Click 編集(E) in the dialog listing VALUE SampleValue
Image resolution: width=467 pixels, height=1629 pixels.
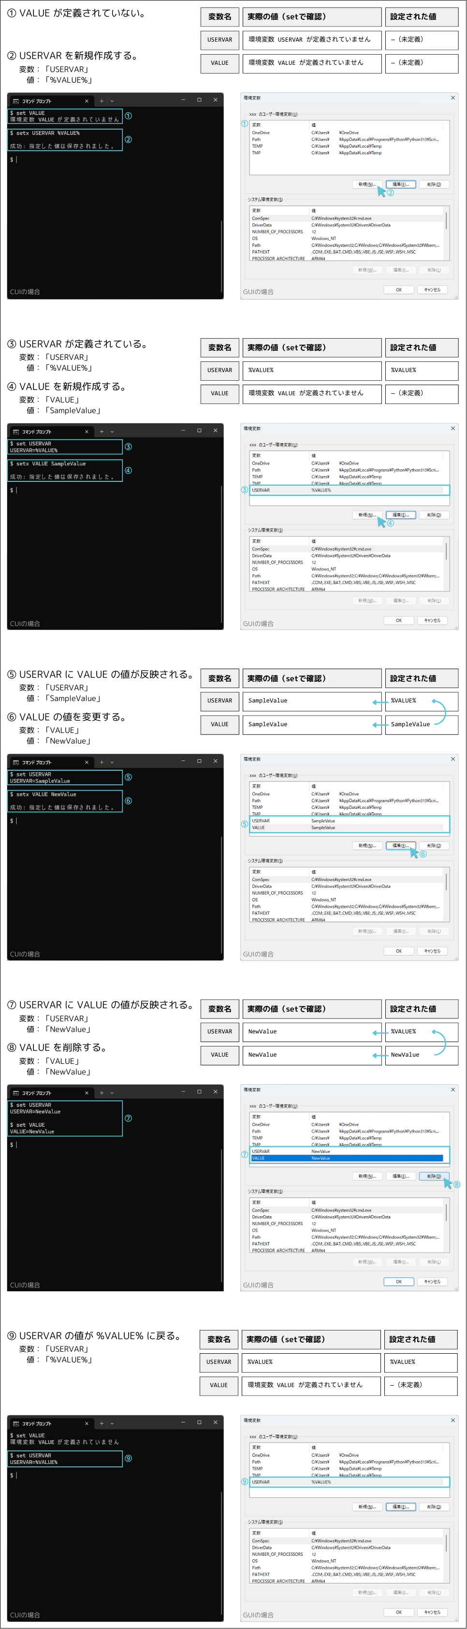click(x=401, y=846)
